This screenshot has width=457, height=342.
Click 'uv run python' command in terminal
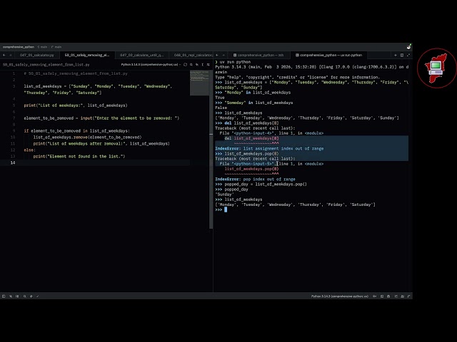click(235, 62)
